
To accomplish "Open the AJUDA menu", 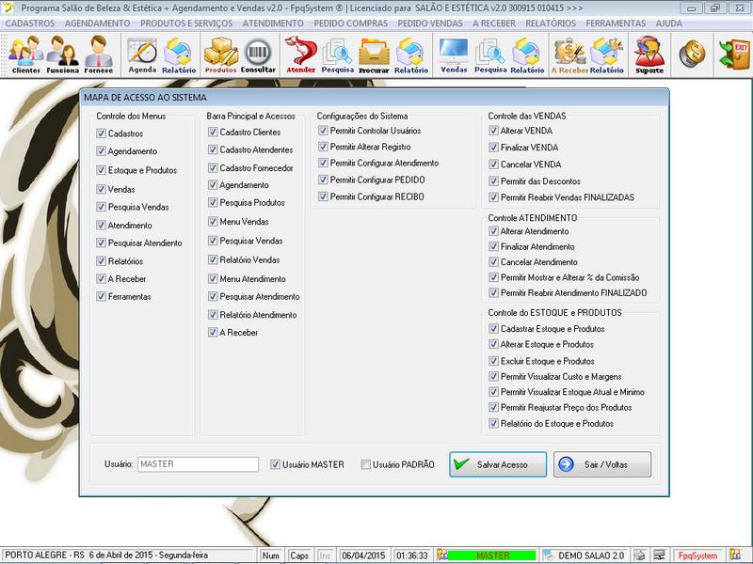I will coord(668,23).
